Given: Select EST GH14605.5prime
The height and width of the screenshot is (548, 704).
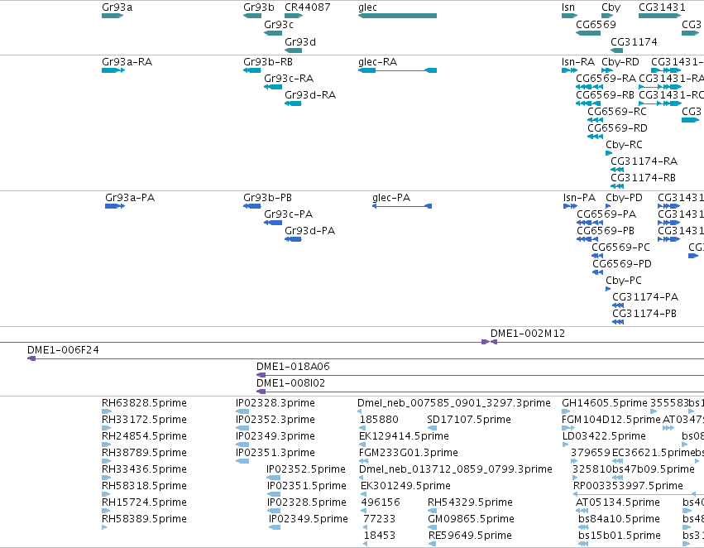Looking at the screenshot, I should (x=567, y=411).
